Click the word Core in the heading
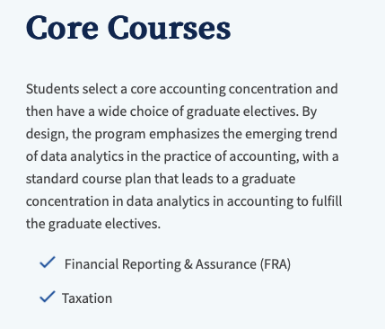The height and width of the screenshot is (329, 385). click(x=62, y=28)
